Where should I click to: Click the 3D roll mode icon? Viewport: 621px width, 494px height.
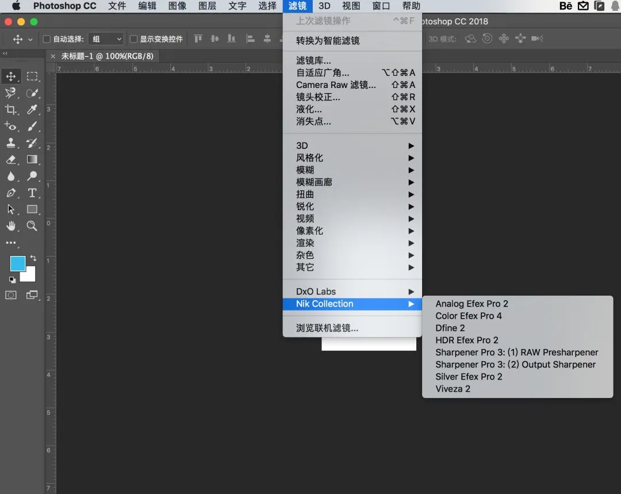coord(487,39)
